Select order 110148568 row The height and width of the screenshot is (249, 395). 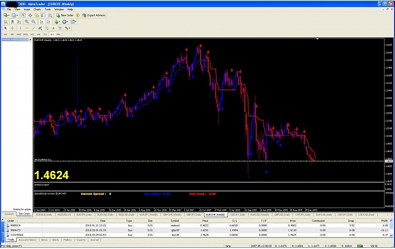point(197,235)
